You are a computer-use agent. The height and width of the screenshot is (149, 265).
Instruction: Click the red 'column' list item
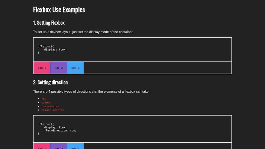(46, 103)
